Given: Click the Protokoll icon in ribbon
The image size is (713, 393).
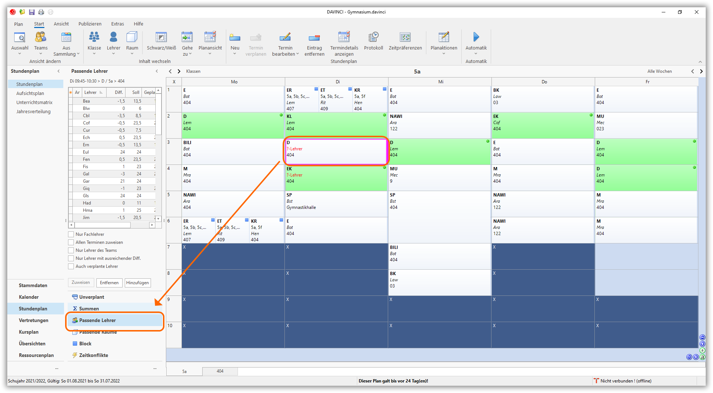Looking at the screenshot, I should click(373, 37).
